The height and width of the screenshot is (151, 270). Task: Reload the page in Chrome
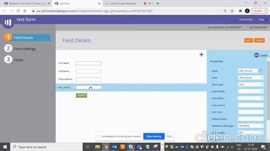[x=18, y=11]
